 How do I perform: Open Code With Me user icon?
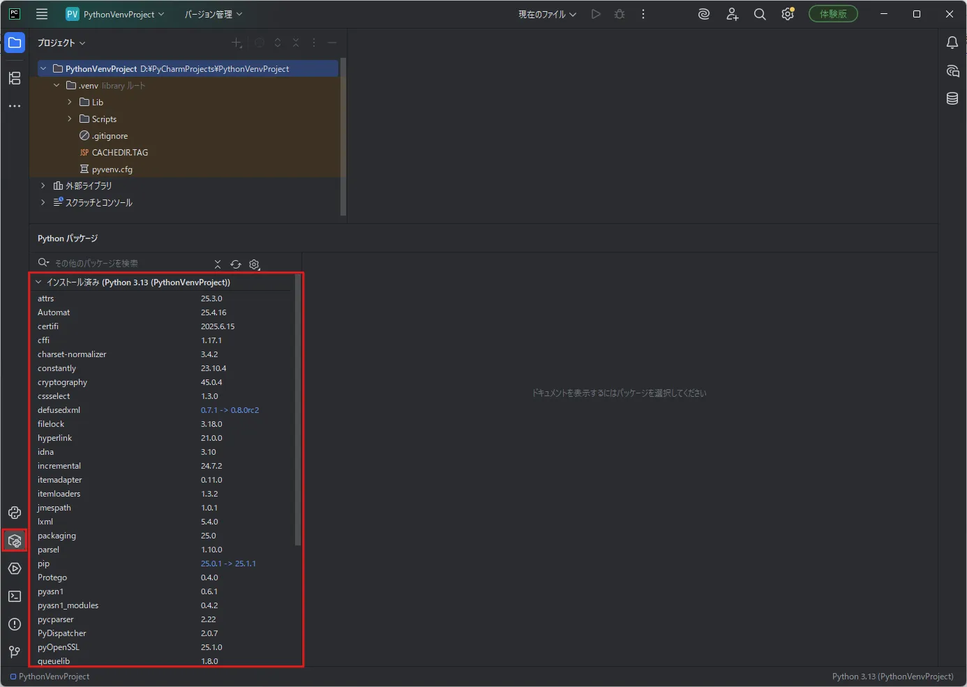pos(732,14)
